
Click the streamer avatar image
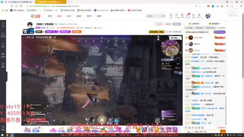tap(29, 28)
